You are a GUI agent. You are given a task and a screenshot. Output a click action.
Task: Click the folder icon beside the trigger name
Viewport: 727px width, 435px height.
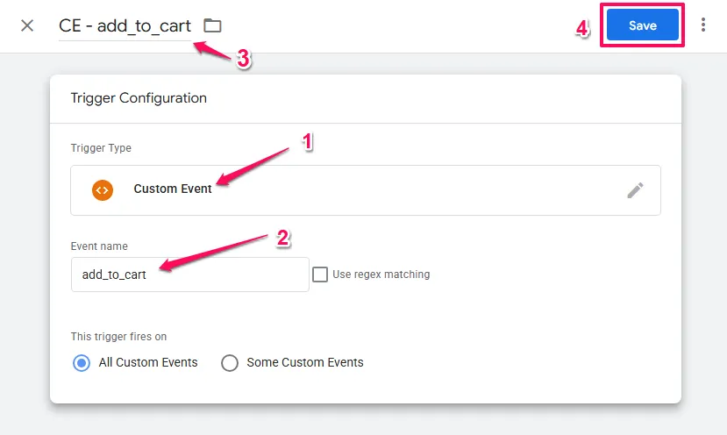(x=212, y=25)
